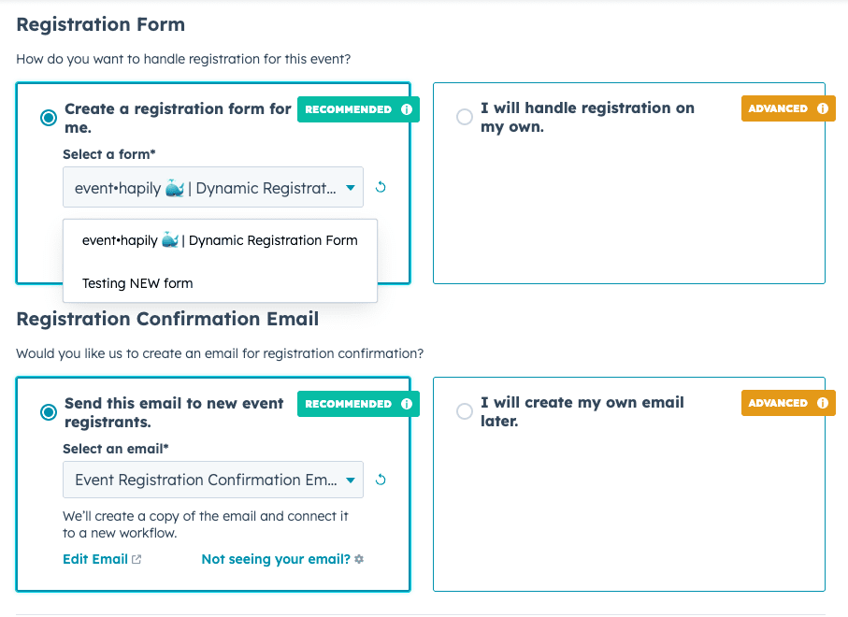
Task: Pick 'Dynamic Registration Form' from the list
Action: tap(220, 240)
